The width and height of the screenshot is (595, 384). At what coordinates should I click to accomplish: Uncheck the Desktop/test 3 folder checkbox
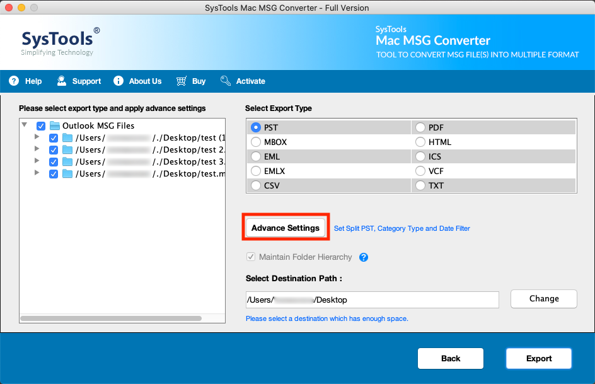pos(54,162)
